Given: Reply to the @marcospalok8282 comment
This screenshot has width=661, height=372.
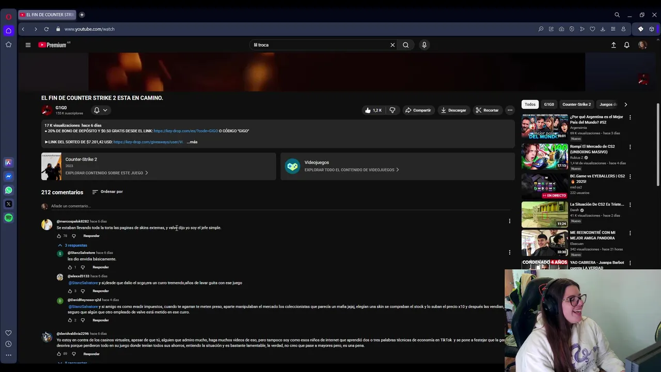Looking at the screenshot, I should coord(91,236).
